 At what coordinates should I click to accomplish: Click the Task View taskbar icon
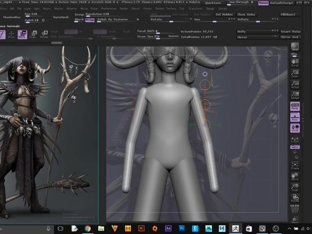coord(60,229)
